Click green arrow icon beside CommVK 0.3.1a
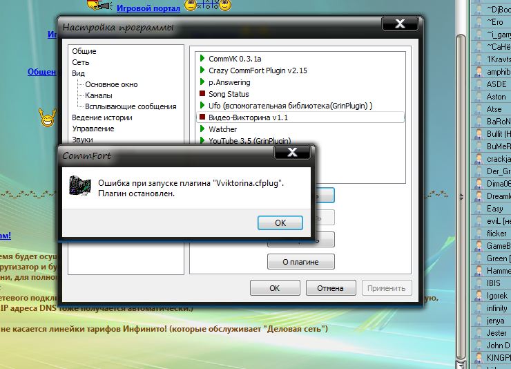This screenshot has width=511, height=369. (202, 59)
